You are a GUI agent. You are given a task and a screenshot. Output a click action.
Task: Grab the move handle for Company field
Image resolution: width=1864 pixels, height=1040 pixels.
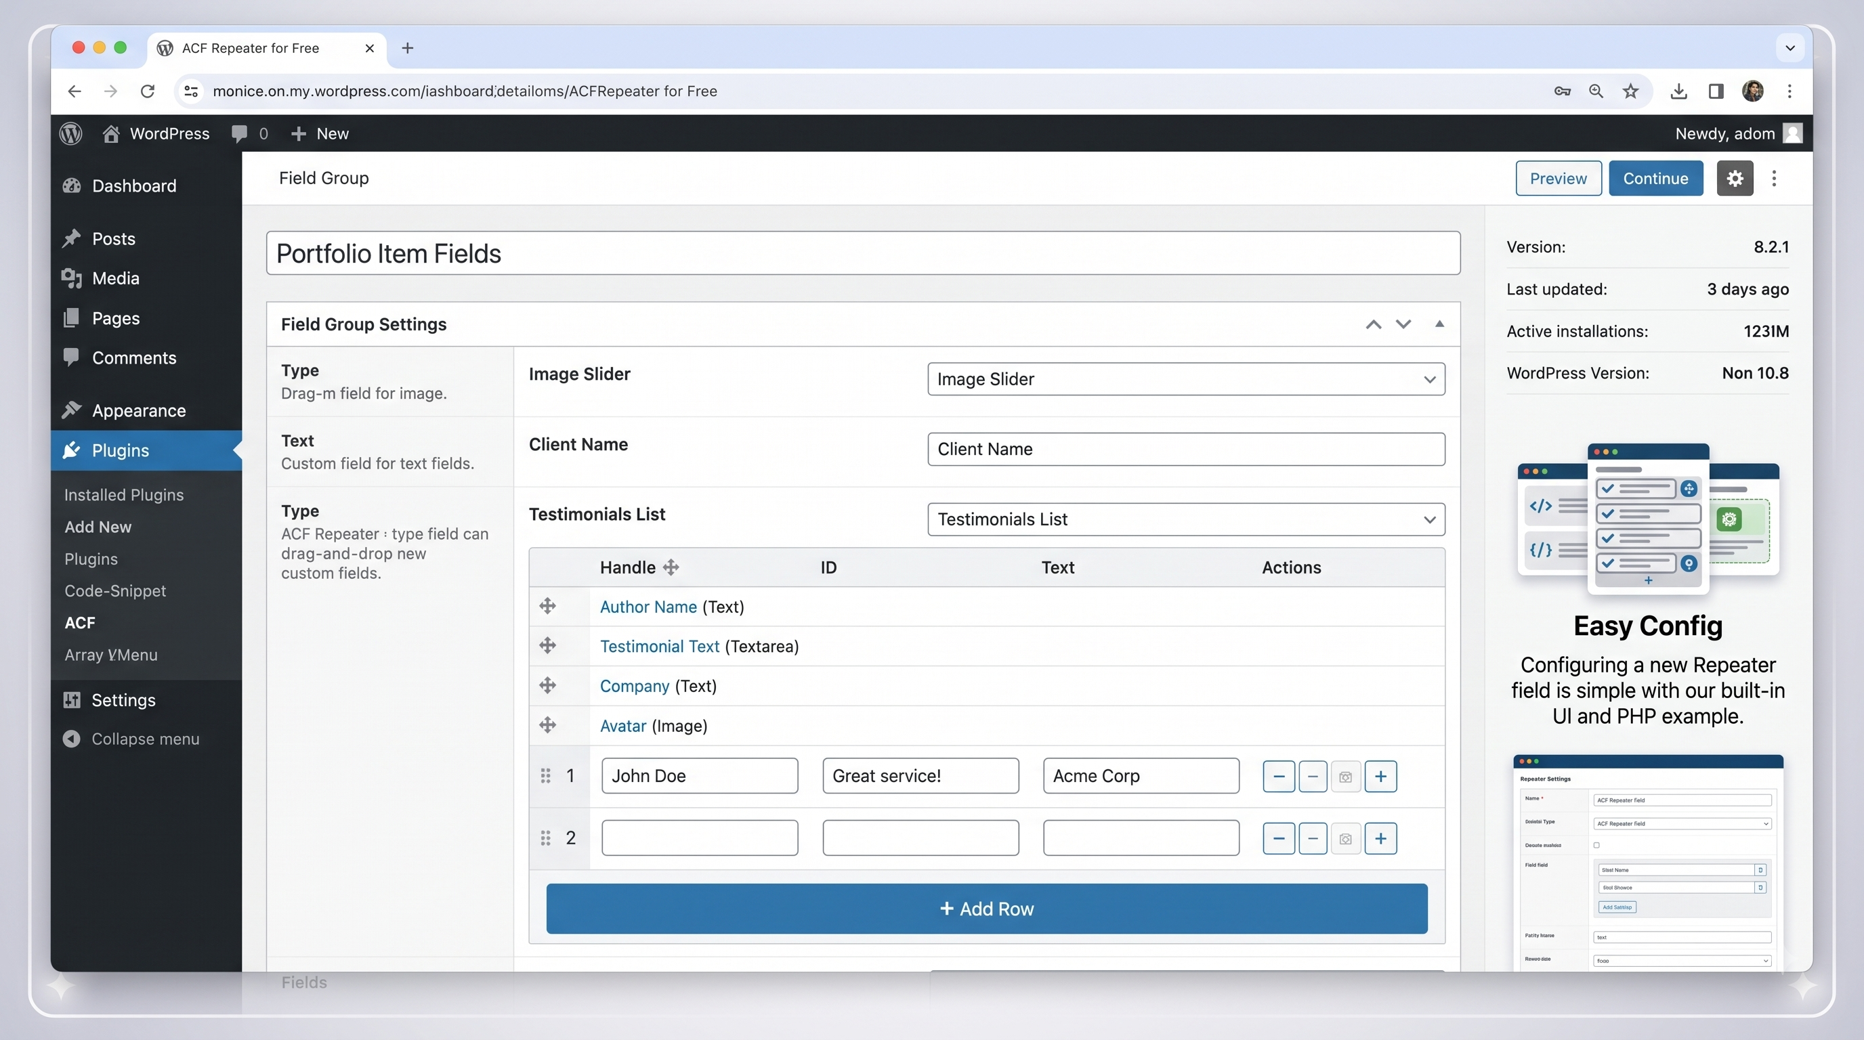coord(548,685)
